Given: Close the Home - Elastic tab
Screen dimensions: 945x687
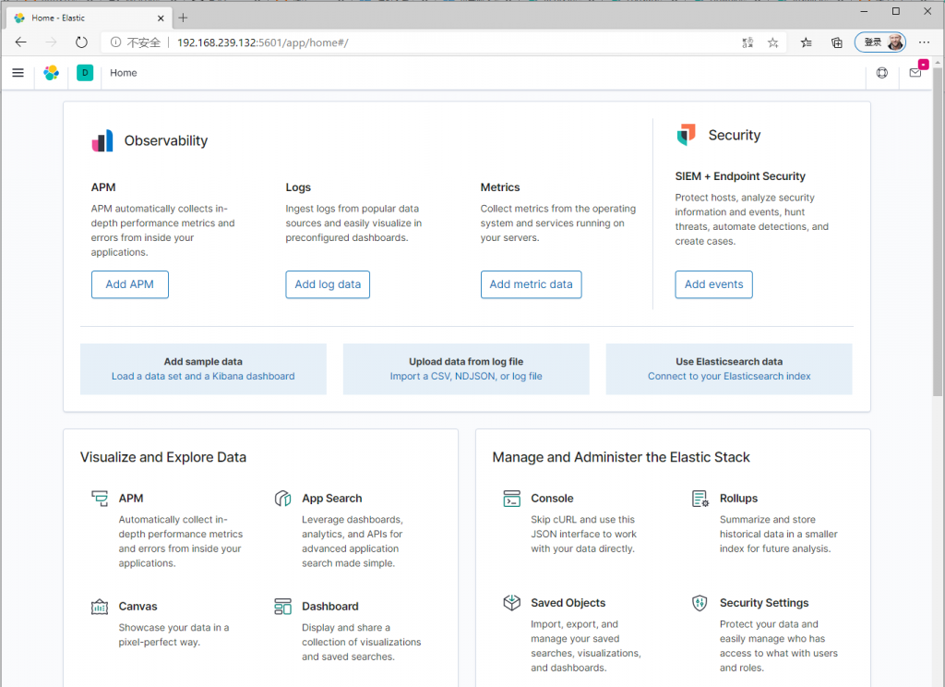Looking at the screenshot, I should [161, 18].
